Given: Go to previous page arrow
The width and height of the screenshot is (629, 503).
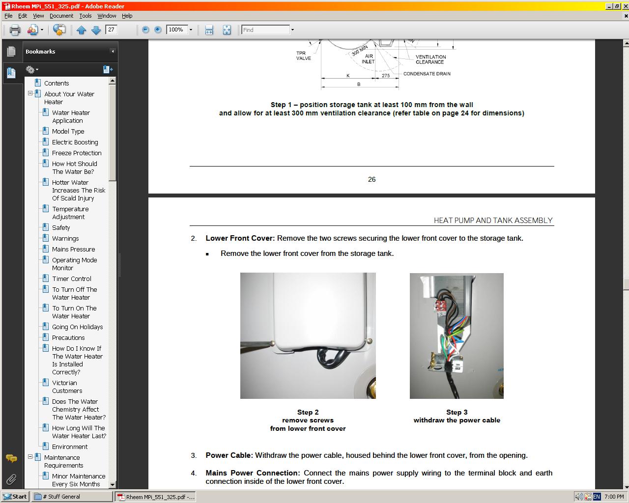Looking at the screenshot, I should pos(82,30).
